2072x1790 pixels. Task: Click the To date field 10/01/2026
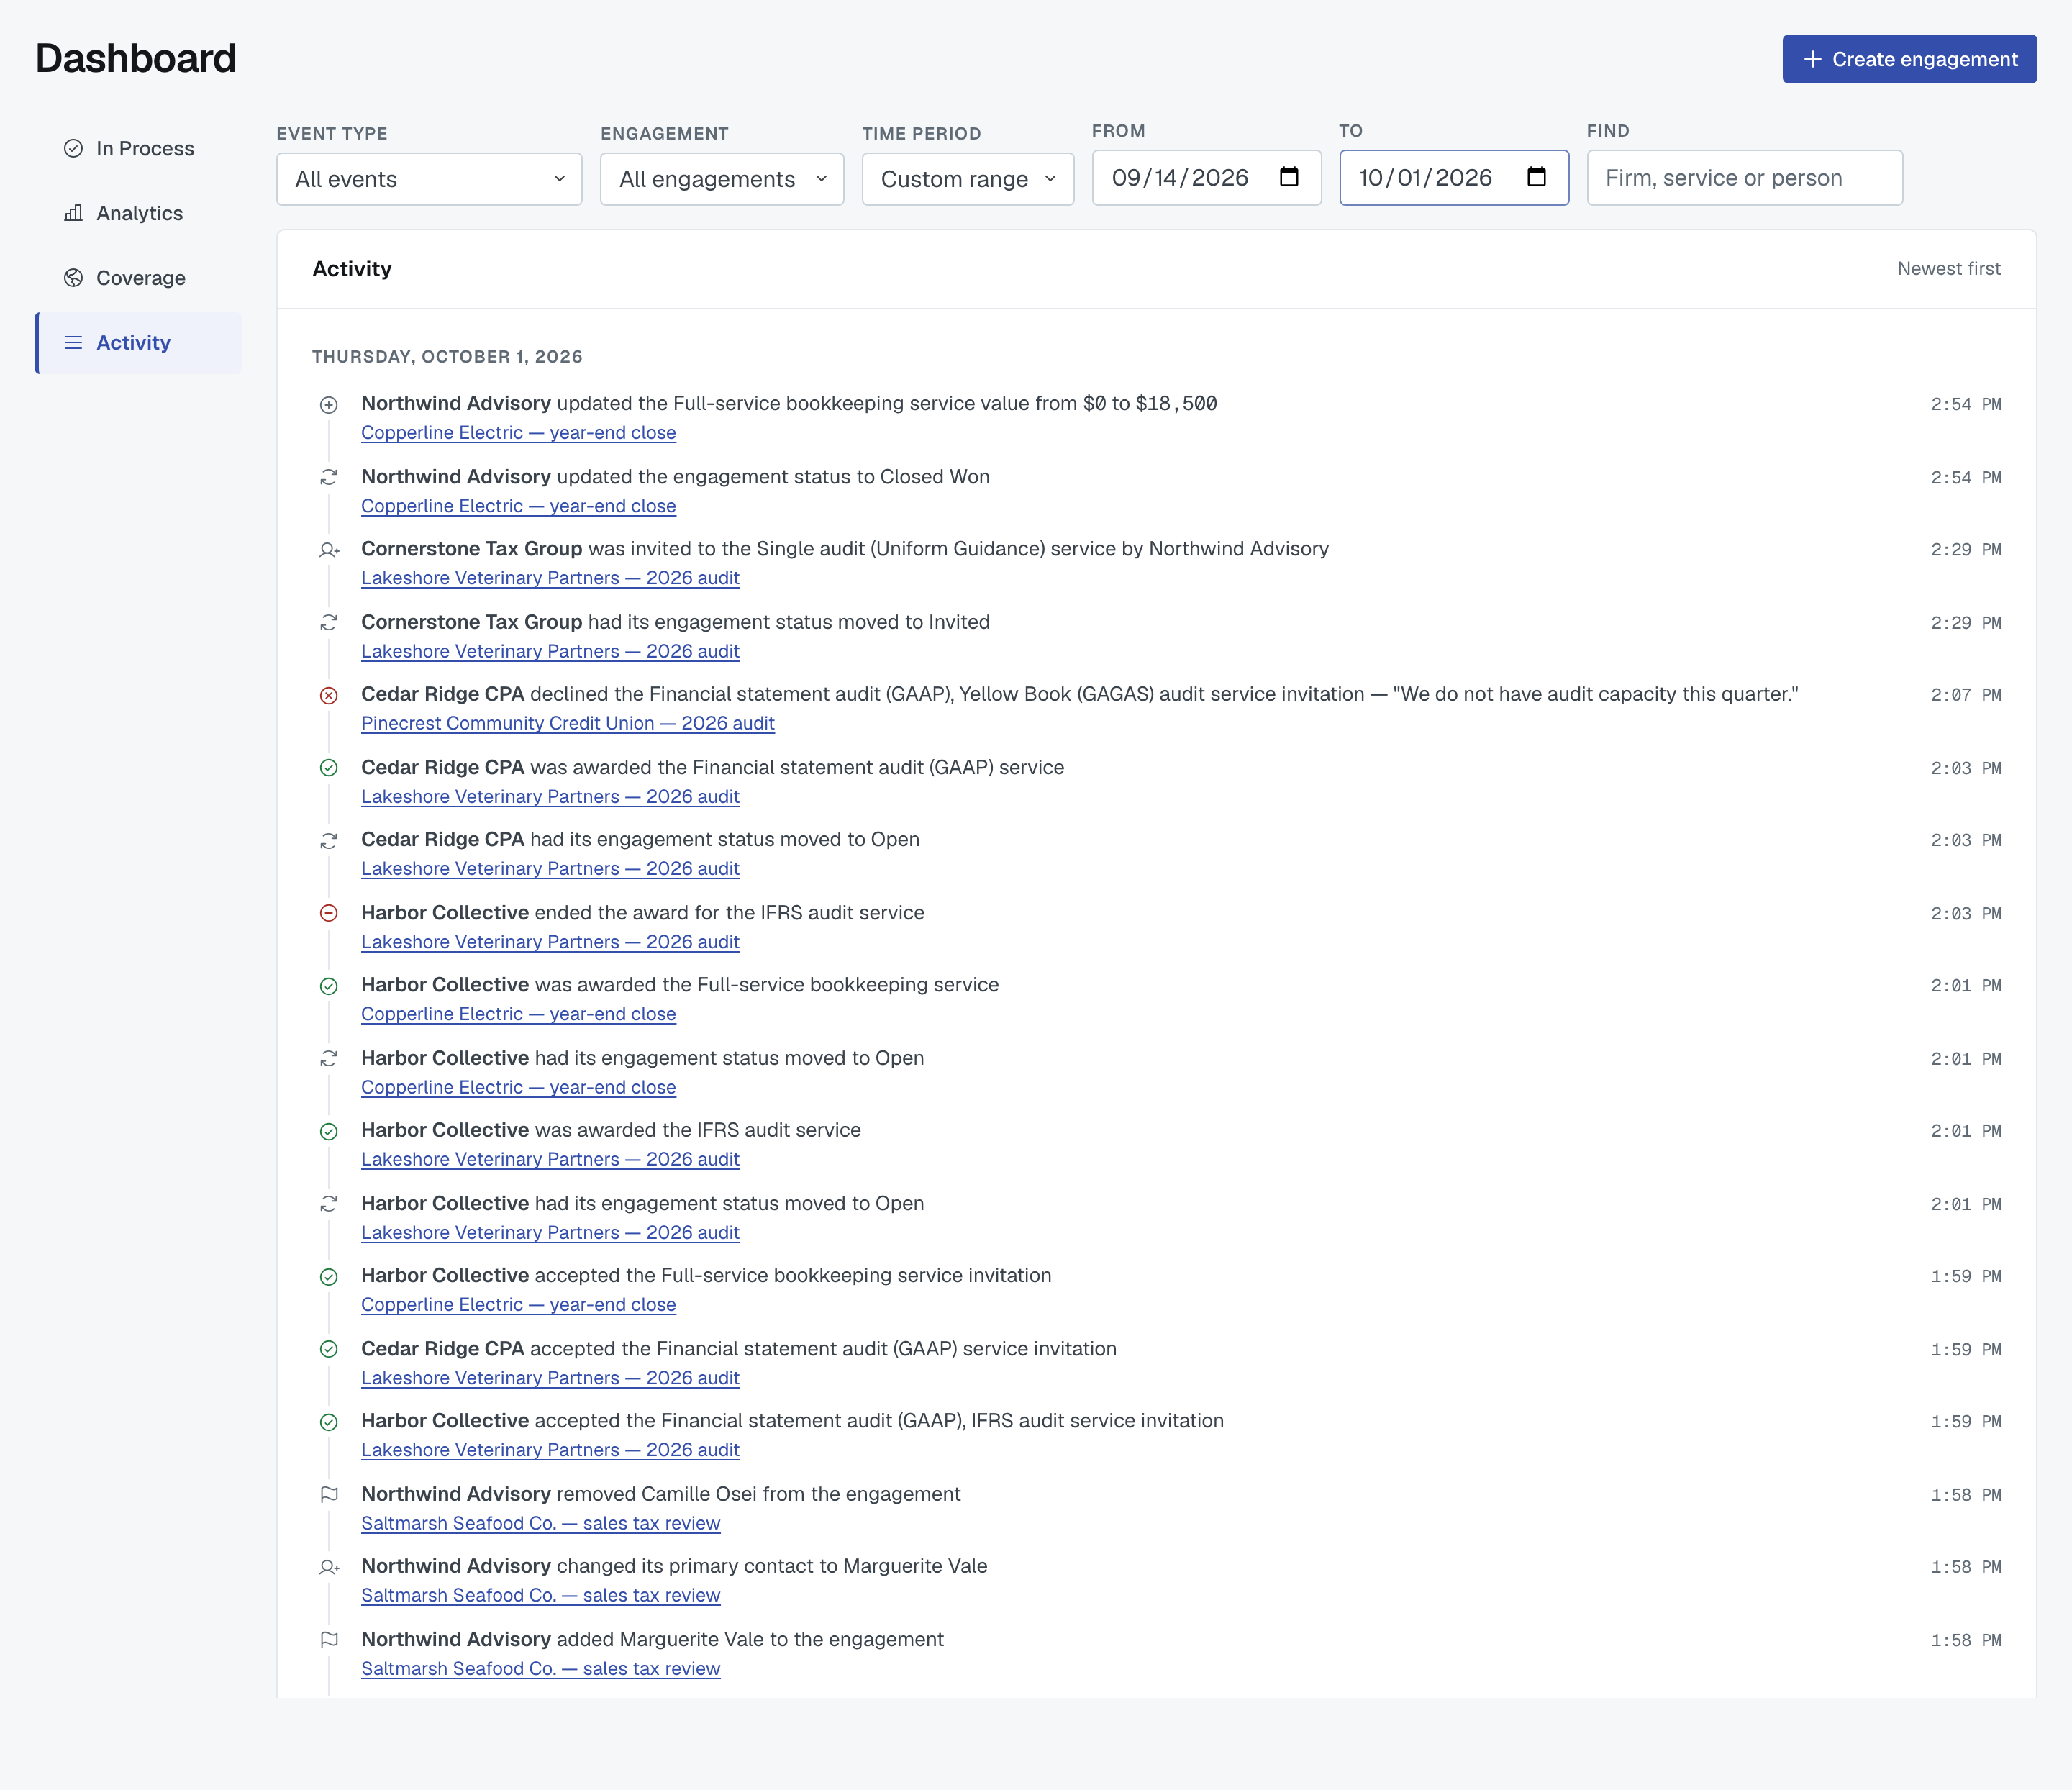[x=1453, y=178]
